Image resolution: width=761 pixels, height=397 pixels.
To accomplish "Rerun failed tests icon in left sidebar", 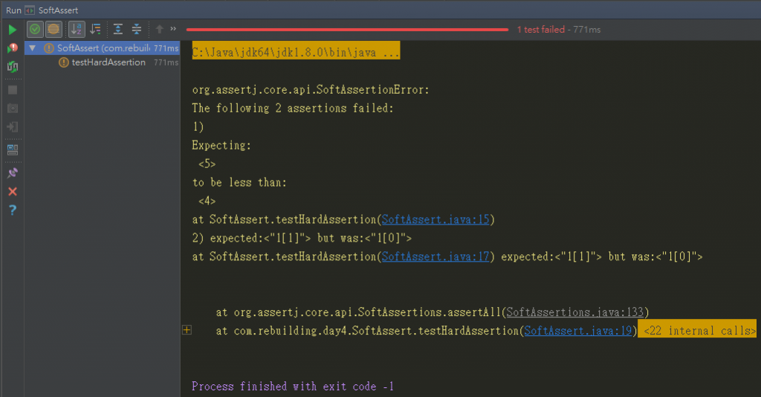I will [x=13, y=48].
